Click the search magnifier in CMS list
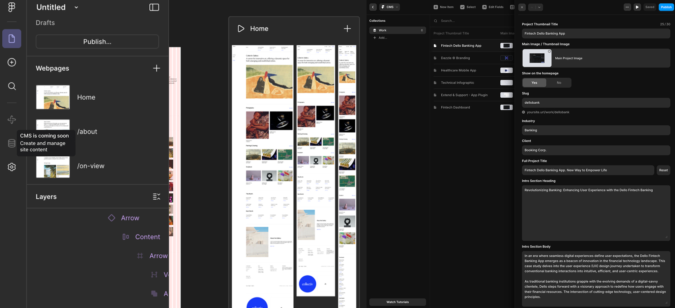Viewport: 675px width, 308px height. pos(435,21)
